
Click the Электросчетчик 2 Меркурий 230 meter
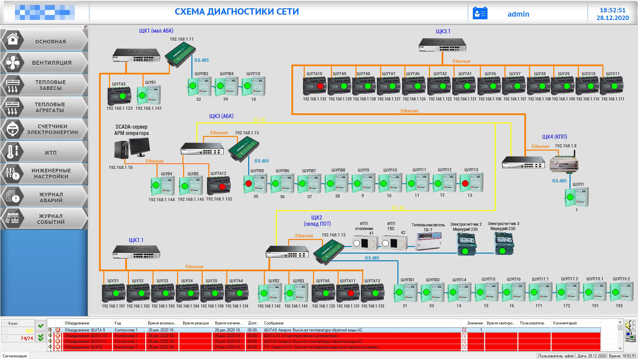coord(466,244)
